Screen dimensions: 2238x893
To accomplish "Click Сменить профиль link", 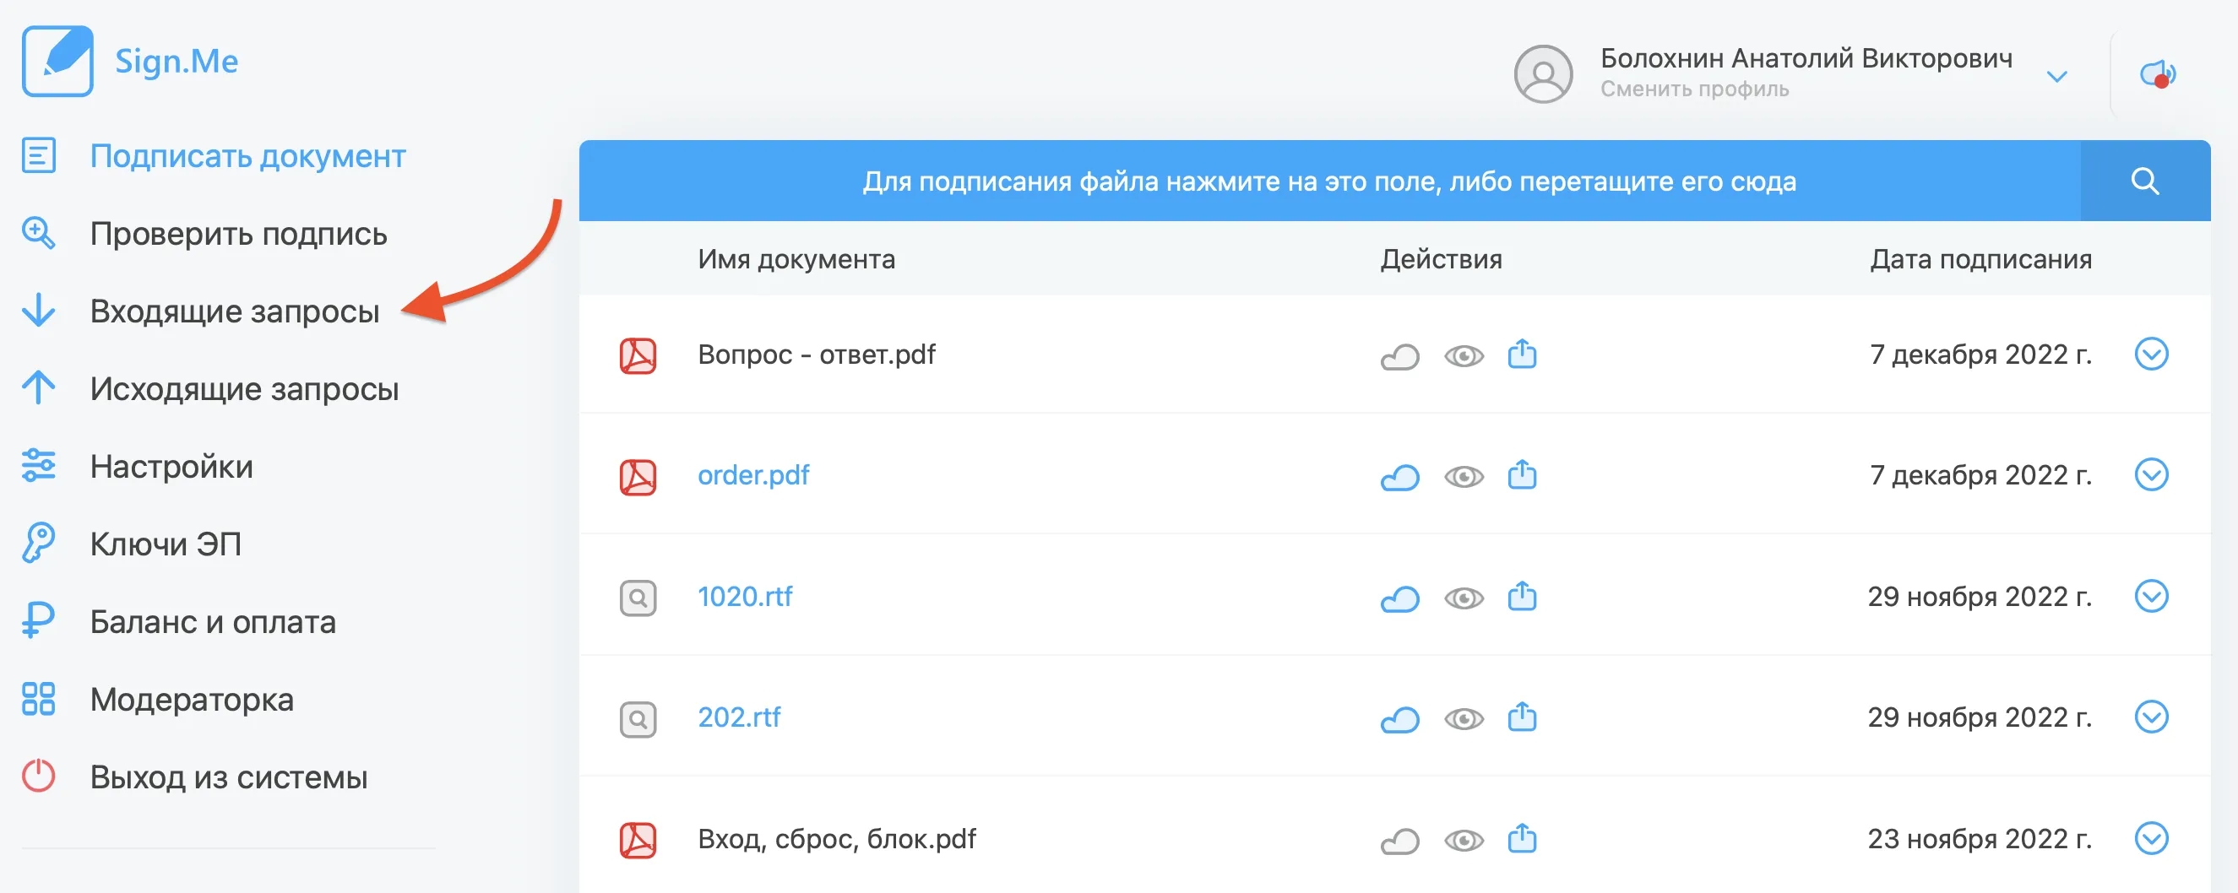I will (x=1694, y=89).
